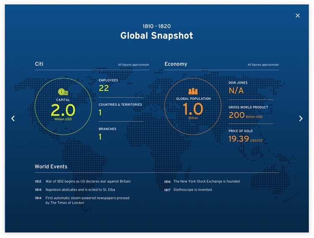Image resolution: width=314 pixels, height=238 pixels.
Task: Click the Million USD unit label
Action: click(x=63, y=119)
